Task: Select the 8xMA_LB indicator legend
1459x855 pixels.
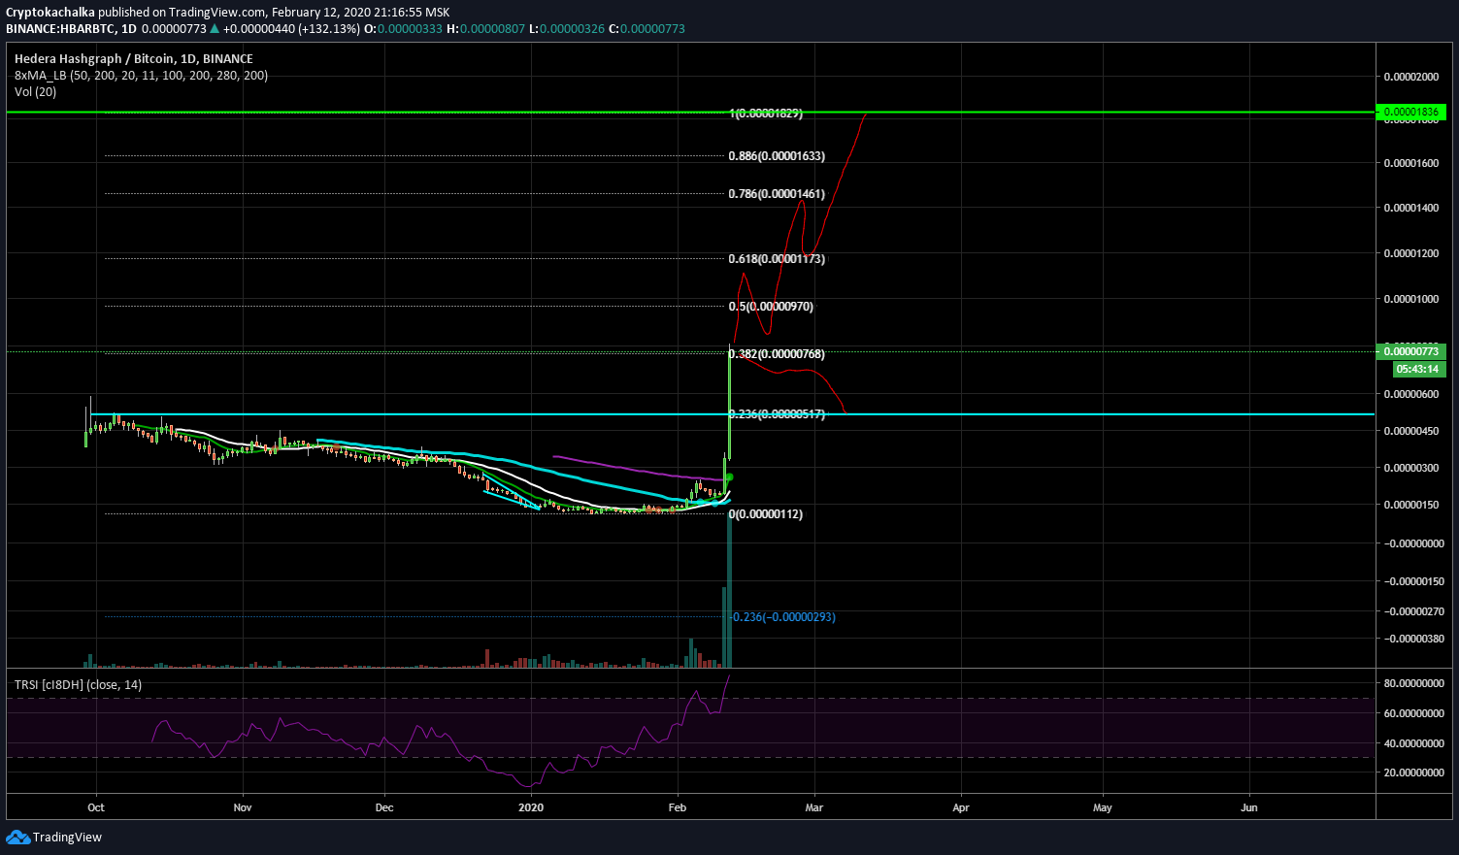Action: (x=141, y=76)
